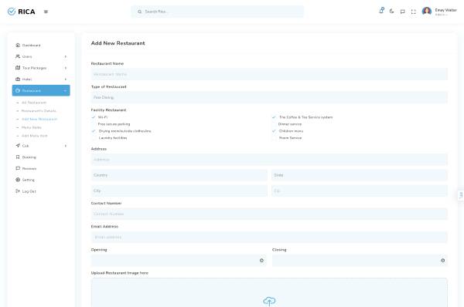Click the Opening time input field

179,261
